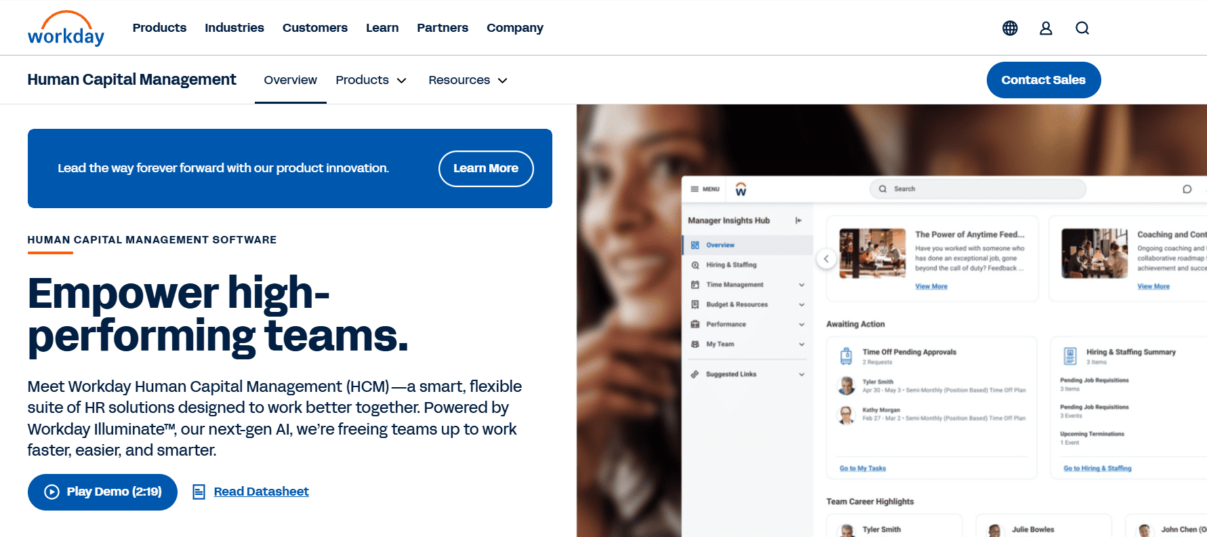Click the Workday logo
This screenshot has height=537, width=1207.
click(x=66, y=28)
